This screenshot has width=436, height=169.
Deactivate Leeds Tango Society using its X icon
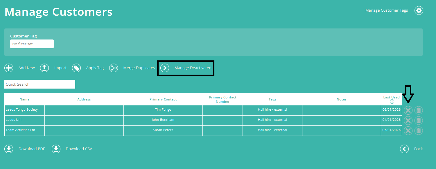tap(408, 110)
